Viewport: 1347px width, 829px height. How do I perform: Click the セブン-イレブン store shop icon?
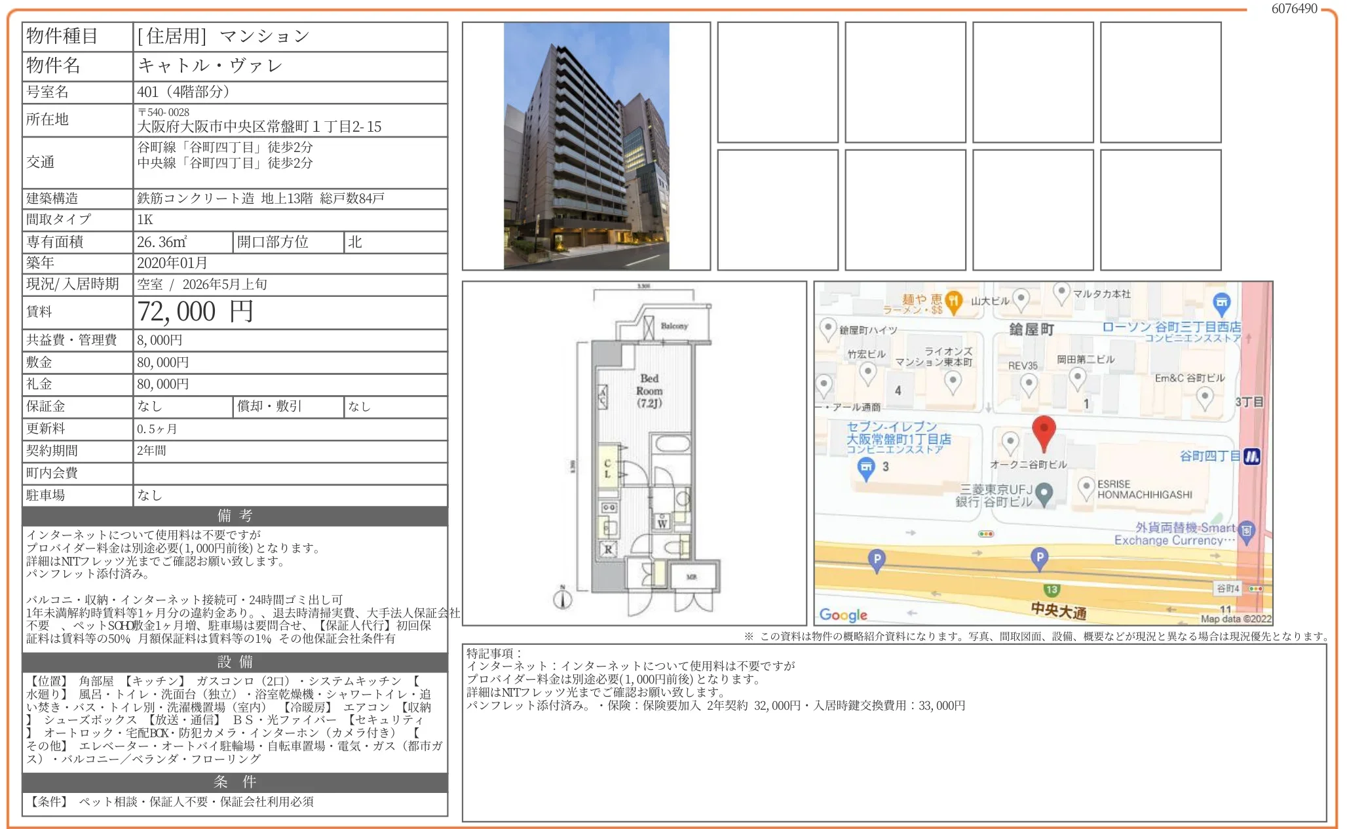pos(866,467)
